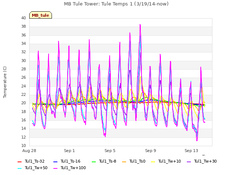This screenshot has height=175, width=234.
Task: Click the magenta Tul1_Tw+100 legend swatch
Action: (55, 168)
